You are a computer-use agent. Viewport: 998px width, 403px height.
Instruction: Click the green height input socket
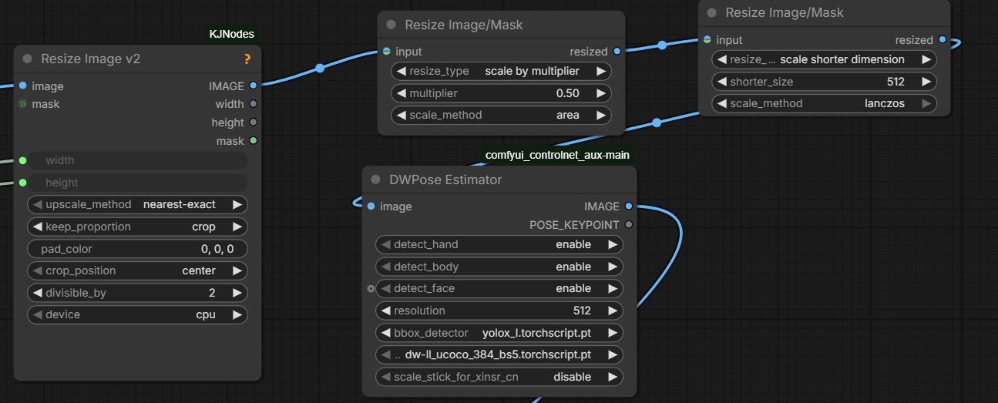[x=22, y=183]
